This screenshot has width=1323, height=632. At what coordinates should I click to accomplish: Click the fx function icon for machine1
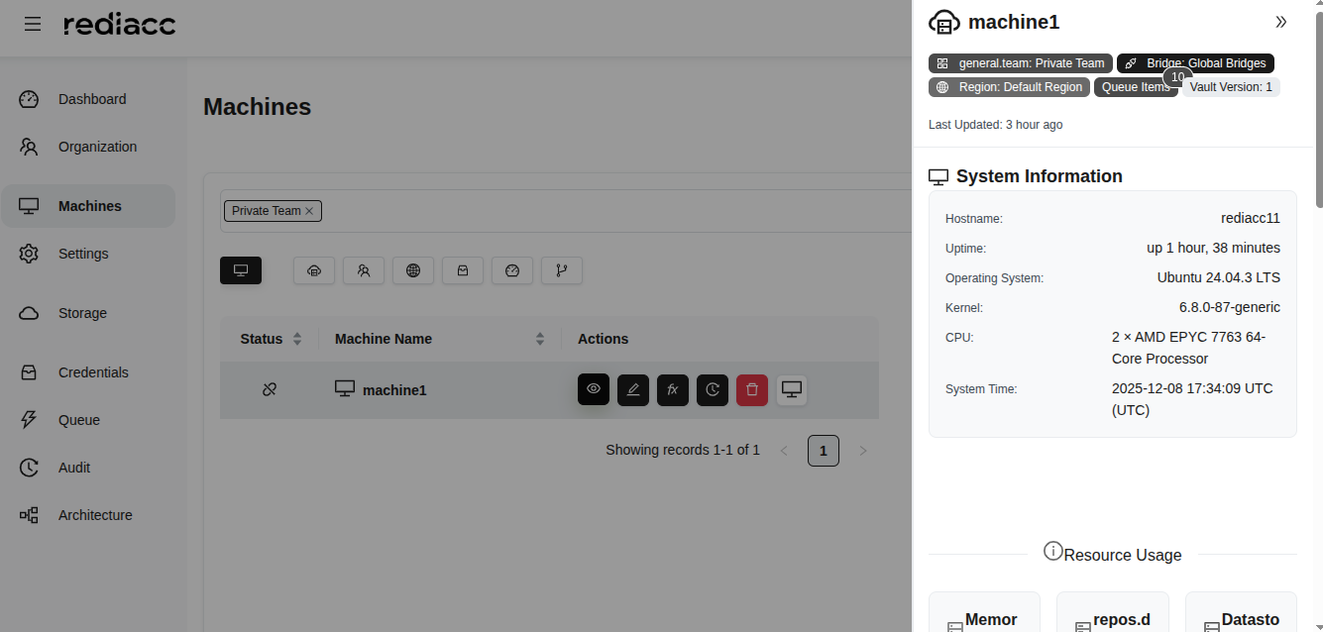pos(672,390)
